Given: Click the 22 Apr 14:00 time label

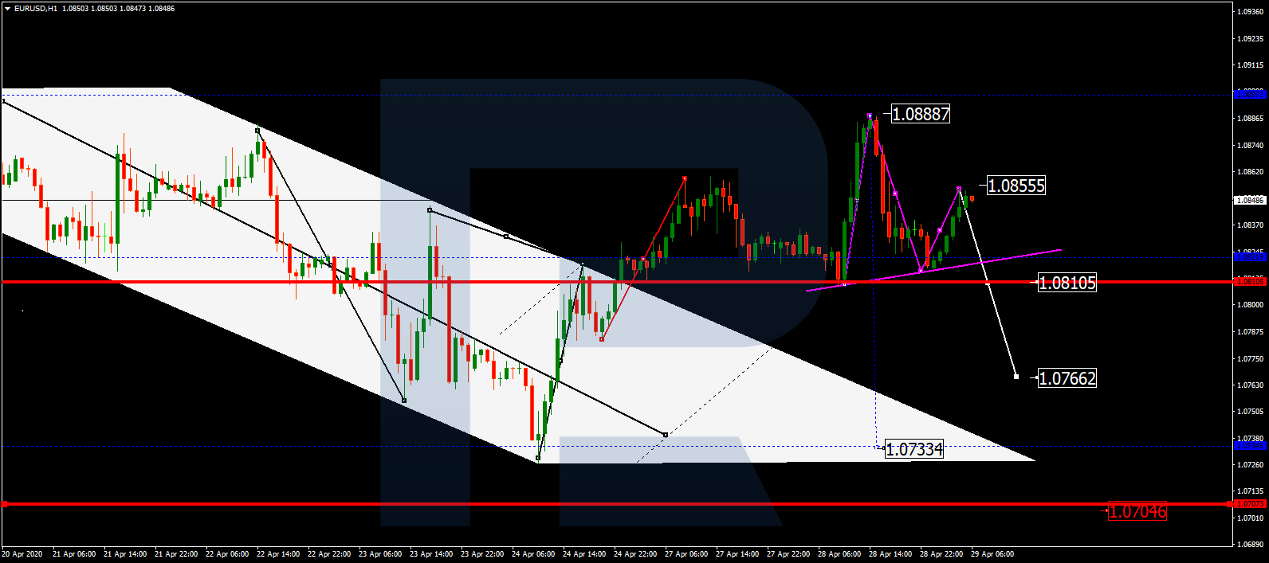Looking at the screenshot, I should tap(278, 554).
